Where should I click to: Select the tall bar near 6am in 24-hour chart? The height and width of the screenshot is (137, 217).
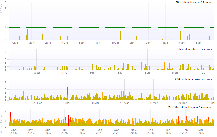(x=180, y=35)
